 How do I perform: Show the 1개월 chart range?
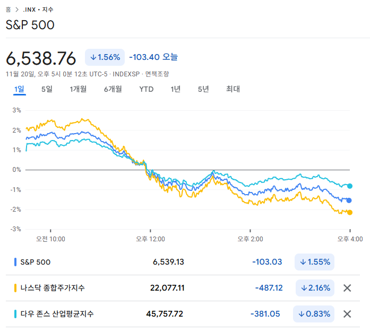pos(78,89)
